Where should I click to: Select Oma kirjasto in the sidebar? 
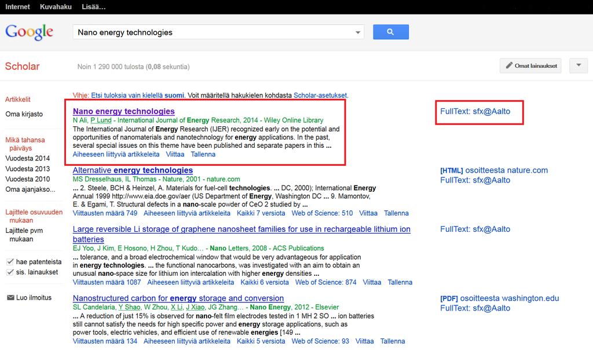24,114
